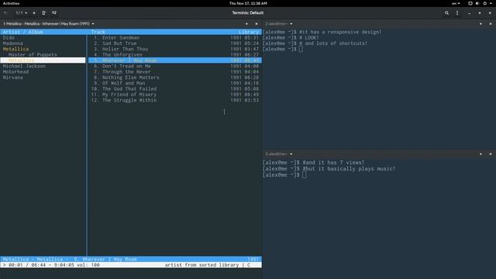
Task: Select track 12. The Struggle Within
Action: tap(175, 100)
